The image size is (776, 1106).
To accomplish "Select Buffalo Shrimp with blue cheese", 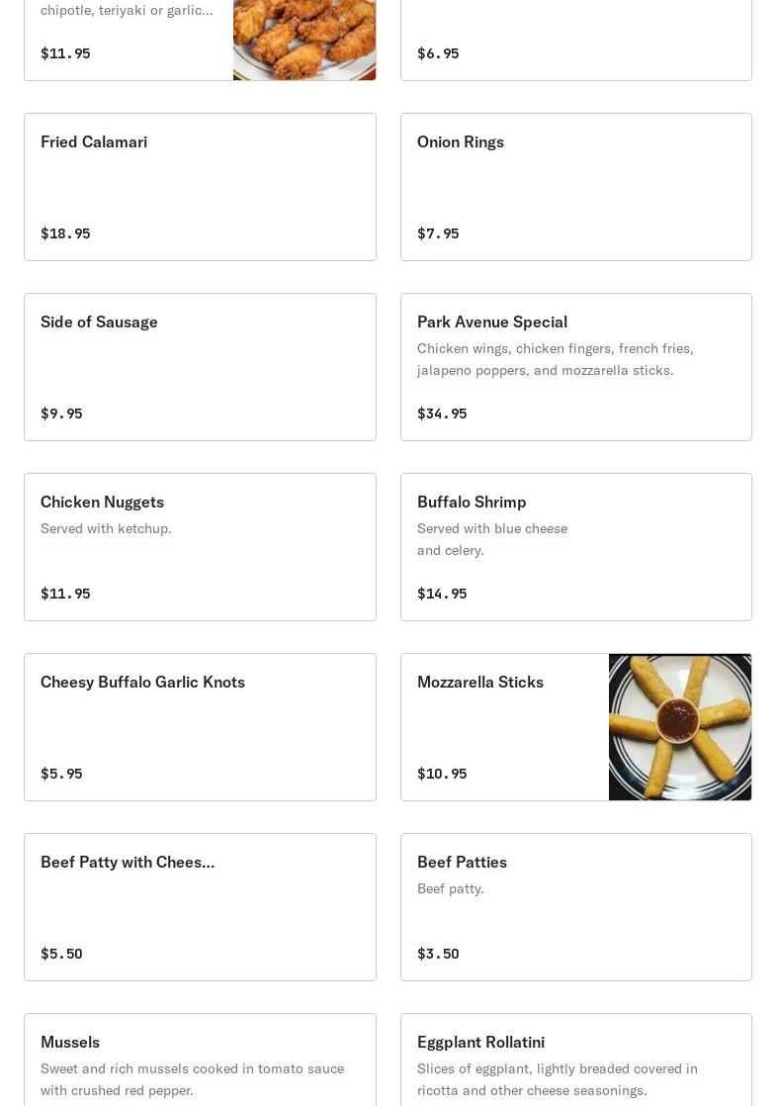I will [x=575, y=547].
